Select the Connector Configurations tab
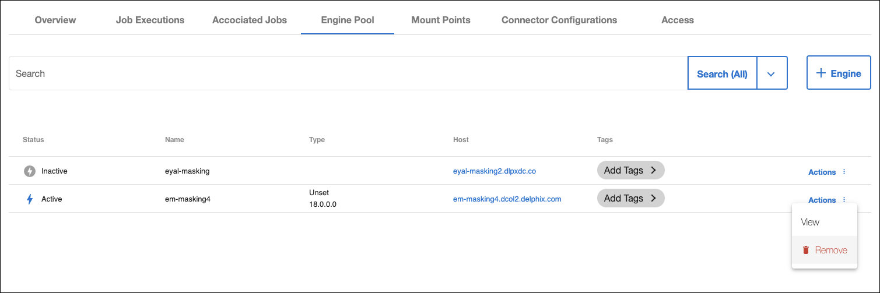This screenshot has height=293, width=880. coord(559,20)
